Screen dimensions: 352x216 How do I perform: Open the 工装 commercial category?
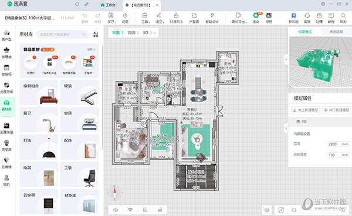pyautogui.click(x=79, y=174)
